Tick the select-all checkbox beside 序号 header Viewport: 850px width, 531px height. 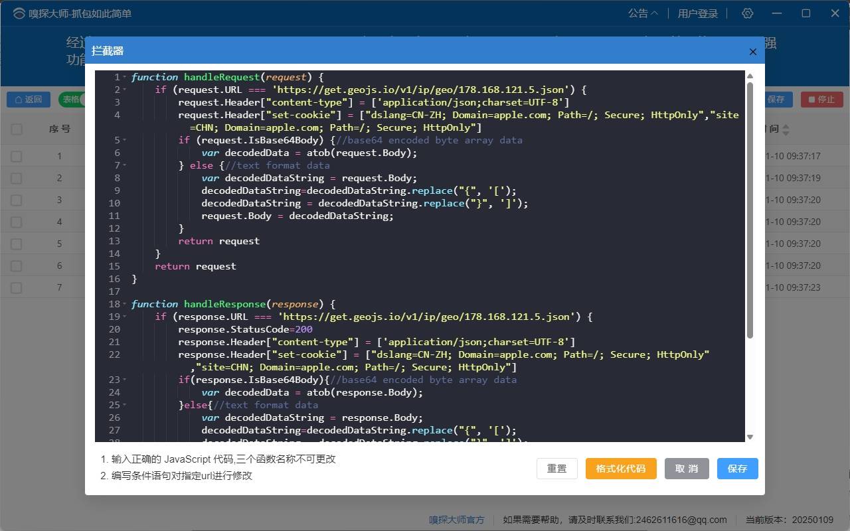point(17,129)
